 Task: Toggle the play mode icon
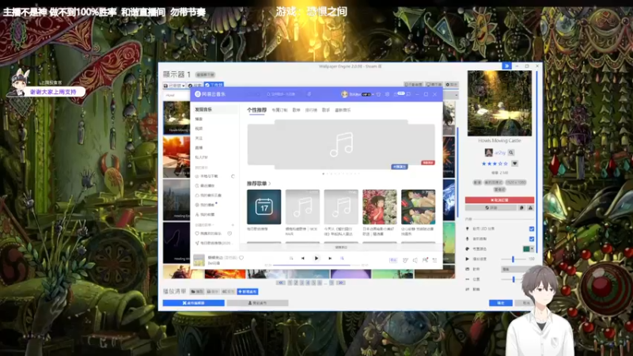[x=290, y=259]
